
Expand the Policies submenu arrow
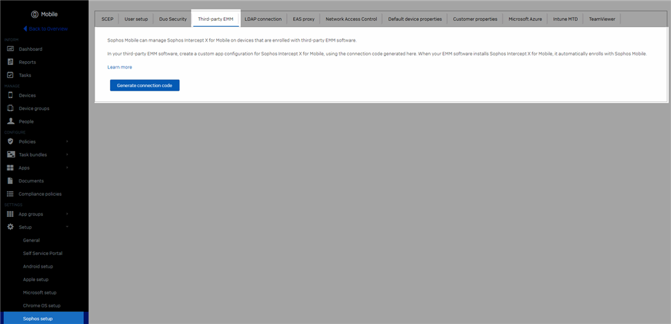point(67,142)
